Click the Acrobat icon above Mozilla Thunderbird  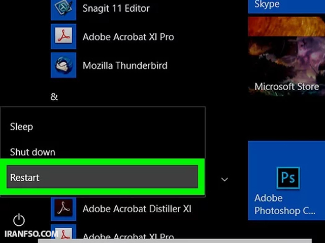[63, 36]
